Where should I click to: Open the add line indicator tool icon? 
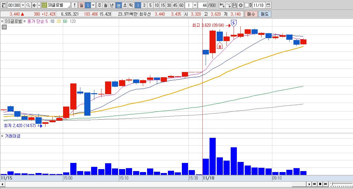[228, 5]
